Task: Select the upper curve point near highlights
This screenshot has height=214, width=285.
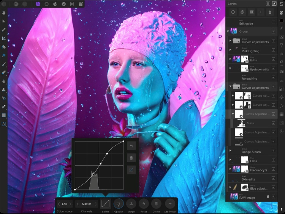Action: click(x=107, y=154)
